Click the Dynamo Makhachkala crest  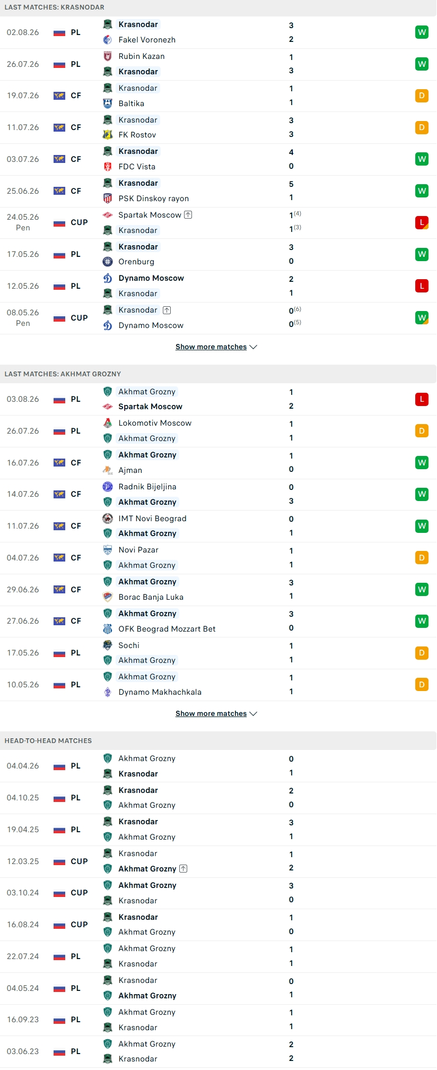[x=108, y=692]
